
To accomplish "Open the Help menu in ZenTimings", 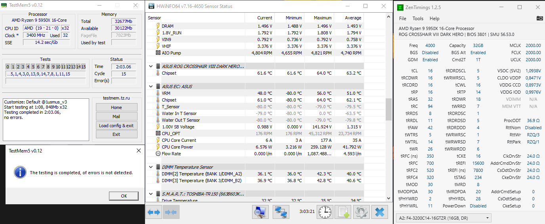I will pyautogui.click(x=434, y=19).
